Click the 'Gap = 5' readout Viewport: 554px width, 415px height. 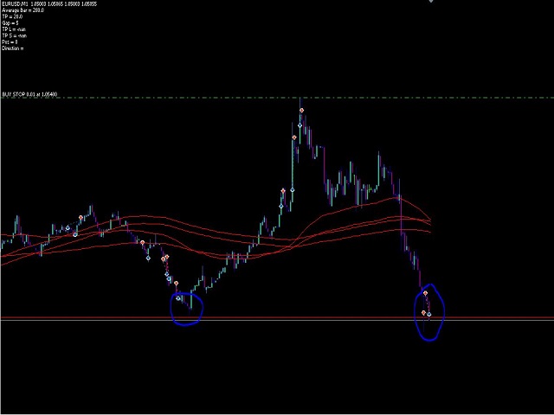[x=10, y=23]
